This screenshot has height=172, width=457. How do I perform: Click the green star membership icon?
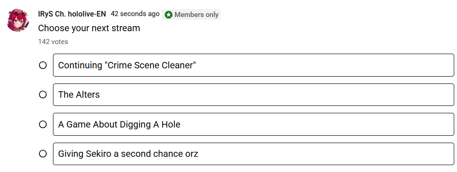click(169, 15)
